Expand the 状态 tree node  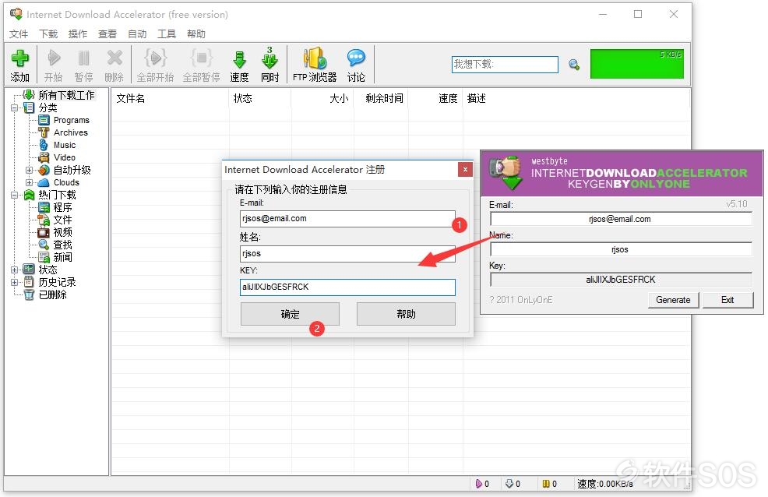[14, 270]
